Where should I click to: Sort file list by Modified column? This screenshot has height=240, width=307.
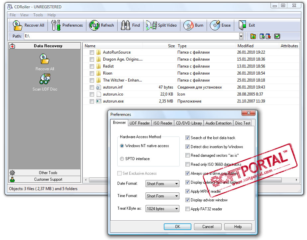tap(257, 46)
